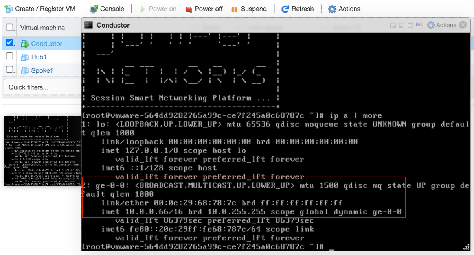Click the second console window size icon
The height and width of the screenshot is (255, 474).
pos(401,25)
